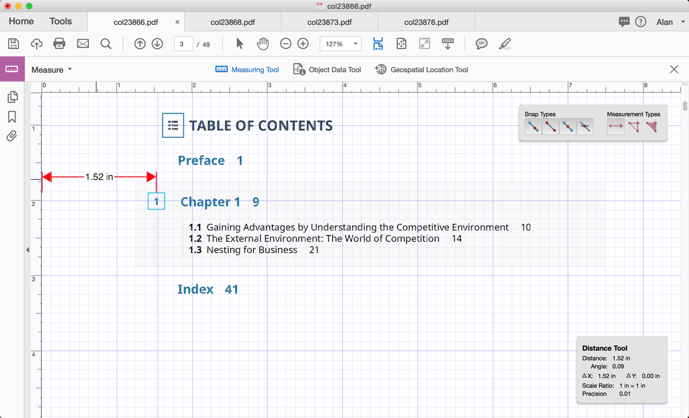Open the Find search tool
Viewport: 689px width, 418px height.
pos(106,44)
